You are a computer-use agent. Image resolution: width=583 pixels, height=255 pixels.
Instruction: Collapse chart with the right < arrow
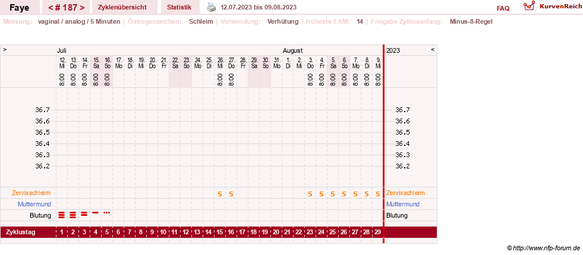(433, 50)
